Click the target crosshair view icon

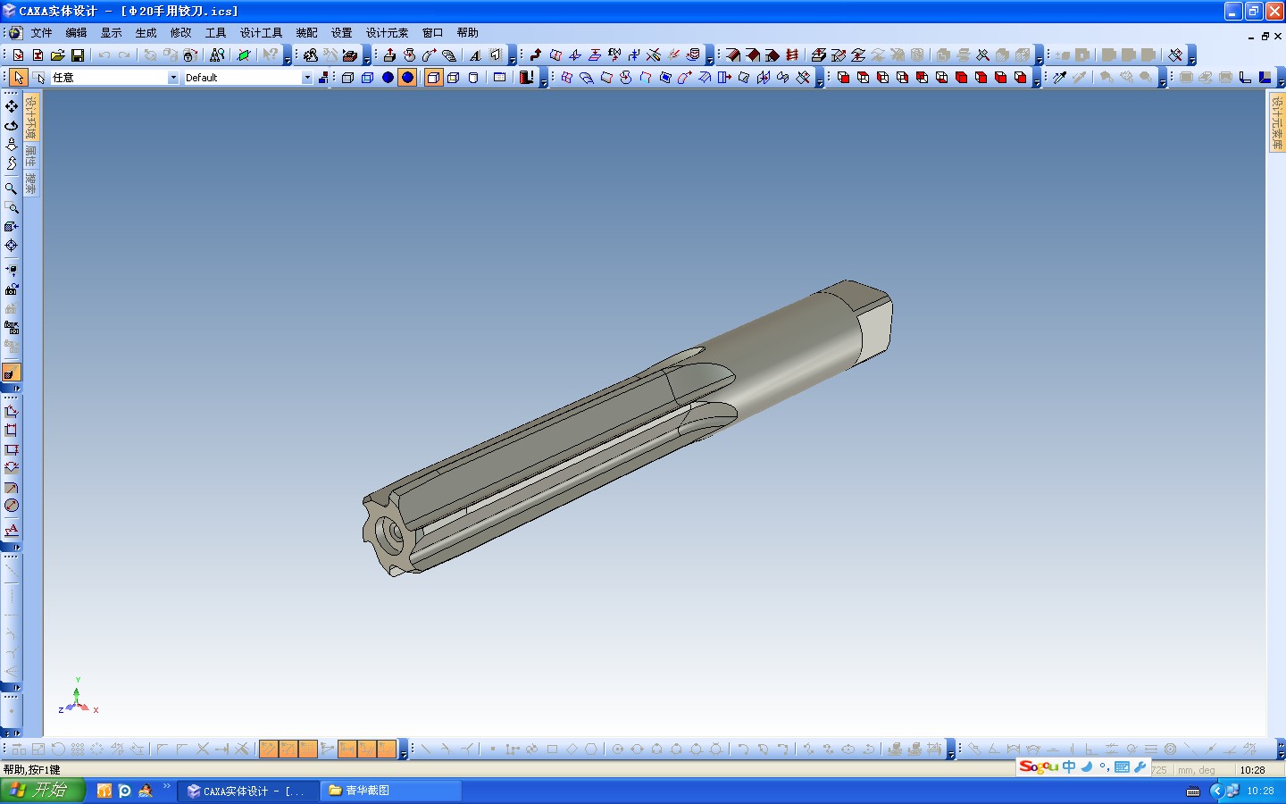point(12,246)
